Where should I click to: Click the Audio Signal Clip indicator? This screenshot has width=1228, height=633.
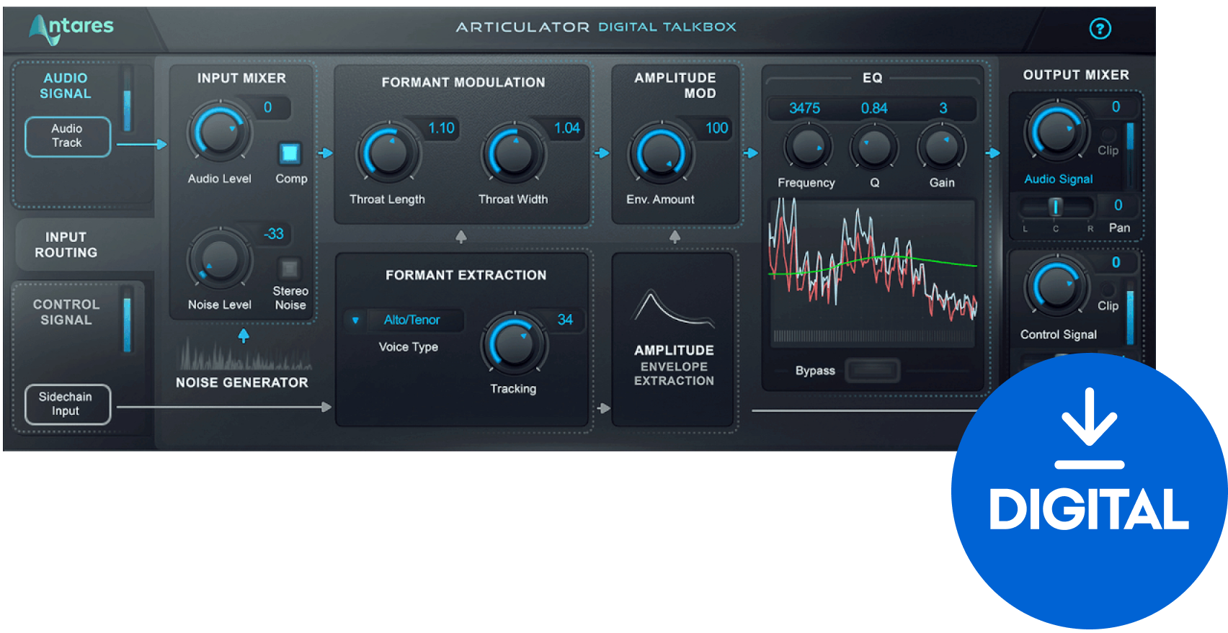[x=1108, y=135]
